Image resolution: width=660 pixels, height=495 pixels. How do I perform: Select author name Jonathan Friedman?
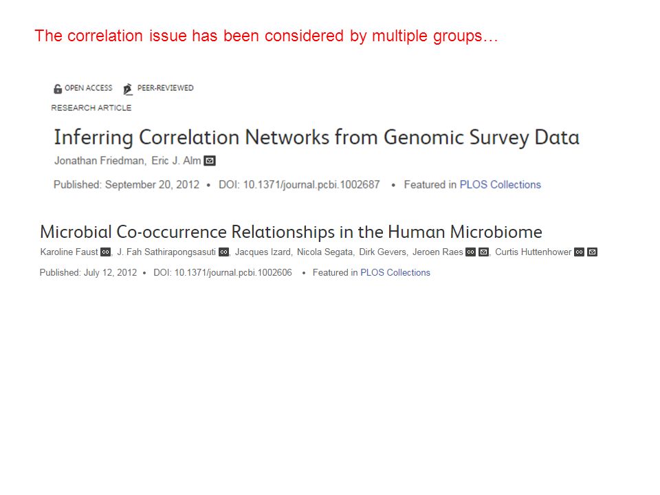(x=99, y=161)
